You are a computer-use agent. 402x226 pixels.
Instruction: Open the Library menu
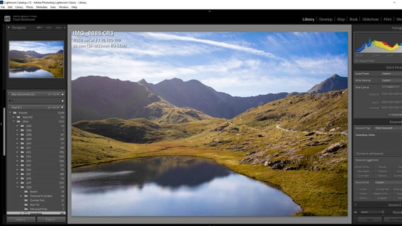click(x=19, y=7)
